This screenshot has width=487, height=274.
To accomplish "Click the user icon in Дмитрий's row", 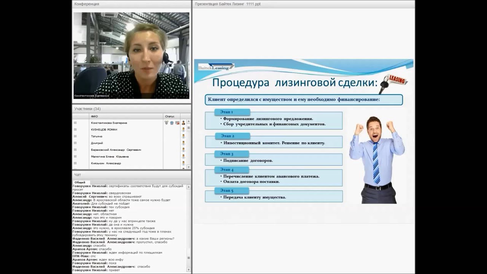I will [183, 143].
